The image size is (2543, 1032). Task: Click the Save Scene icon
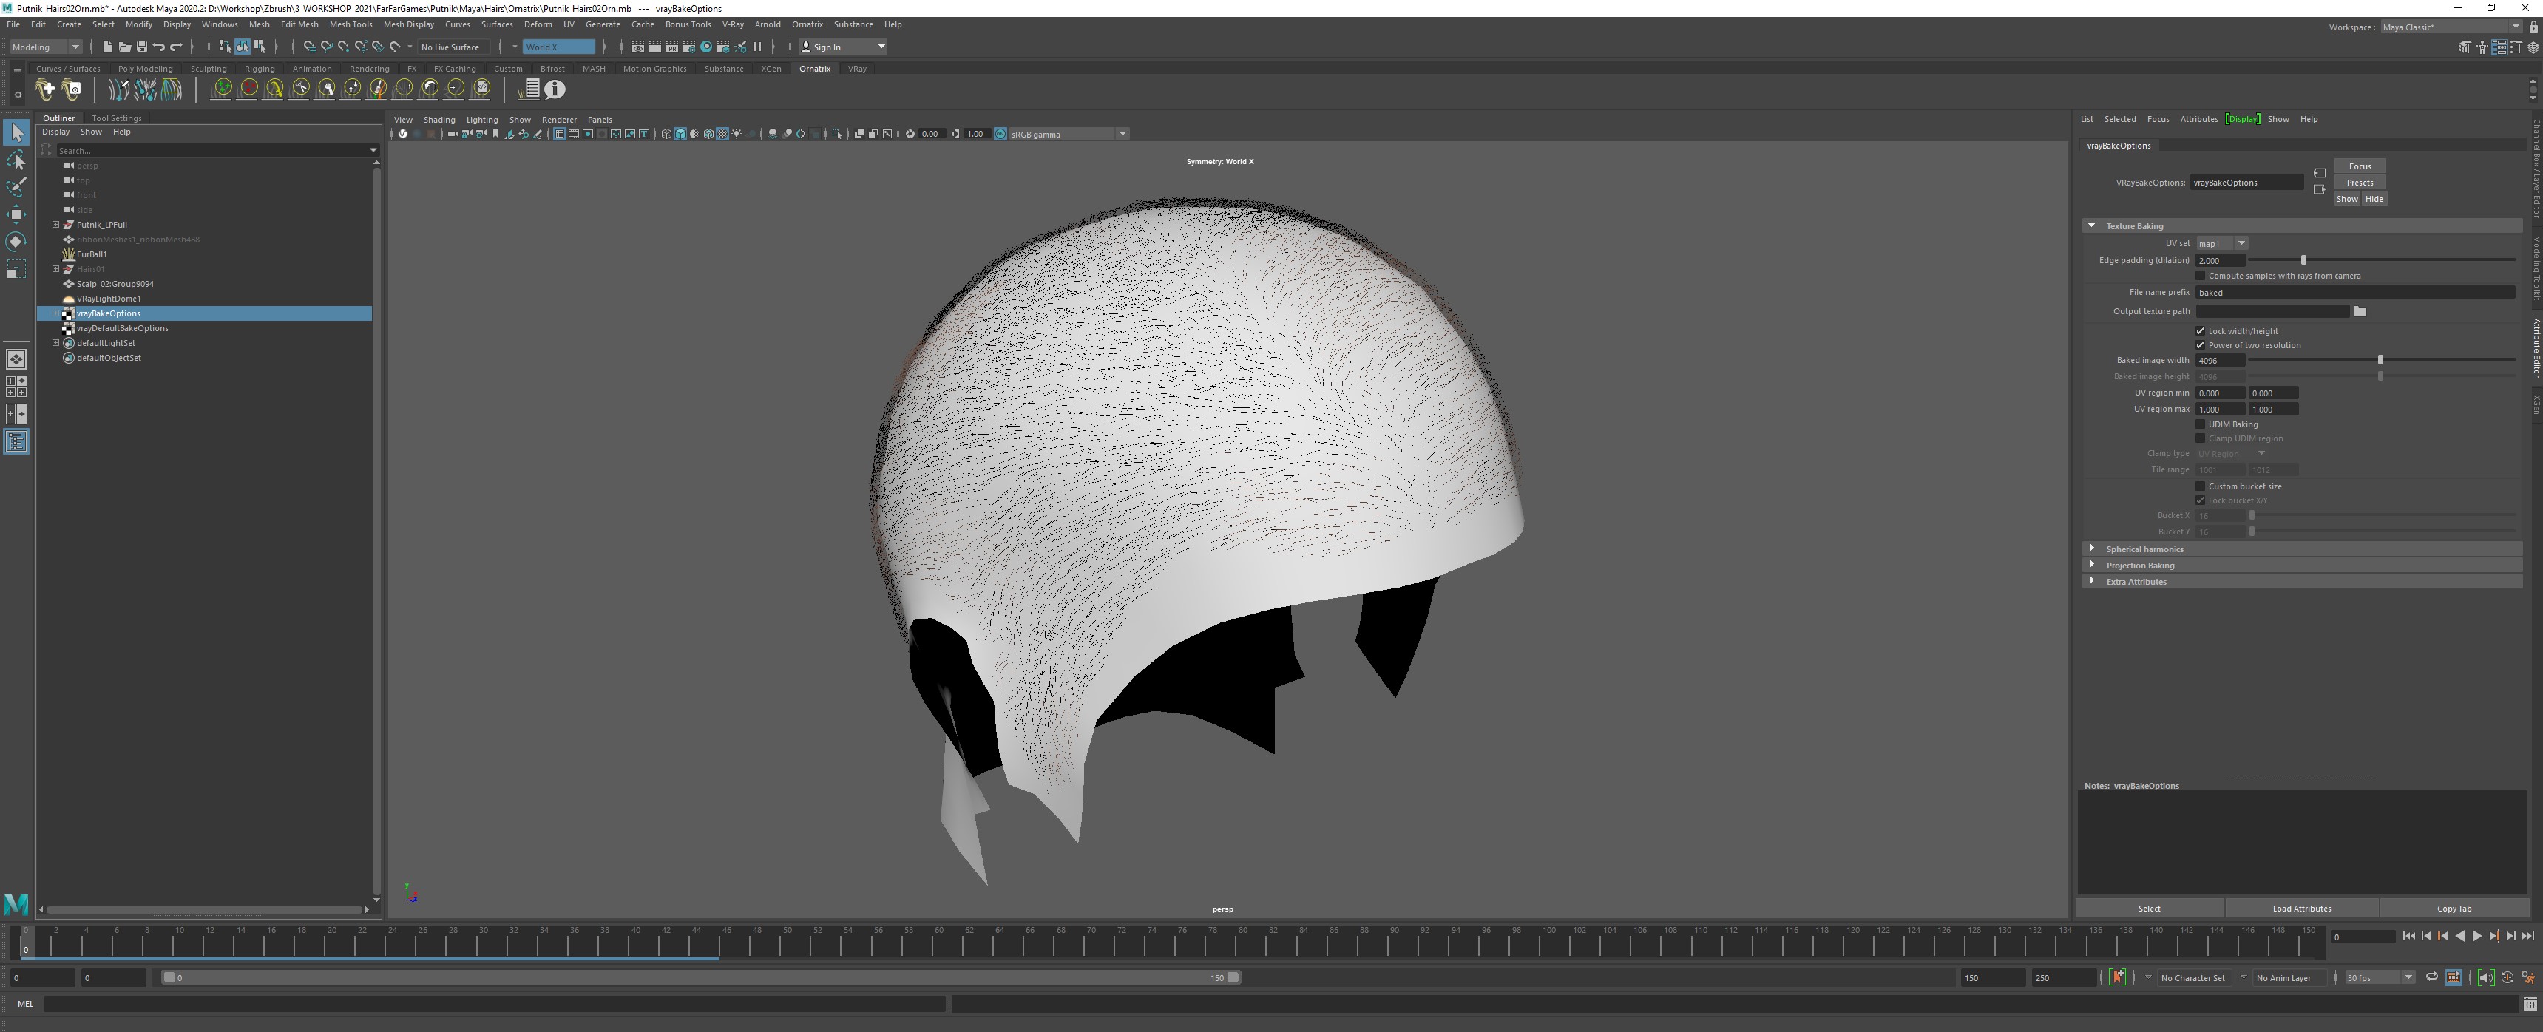click(x=142, y=47)
